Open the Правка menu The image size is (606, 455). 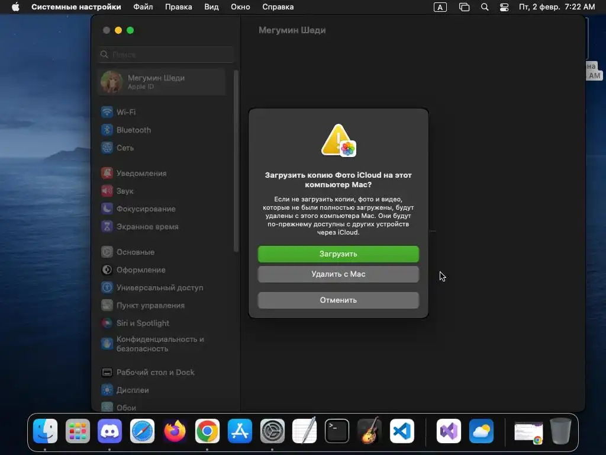pyautogui.click(x=179, y=7)
